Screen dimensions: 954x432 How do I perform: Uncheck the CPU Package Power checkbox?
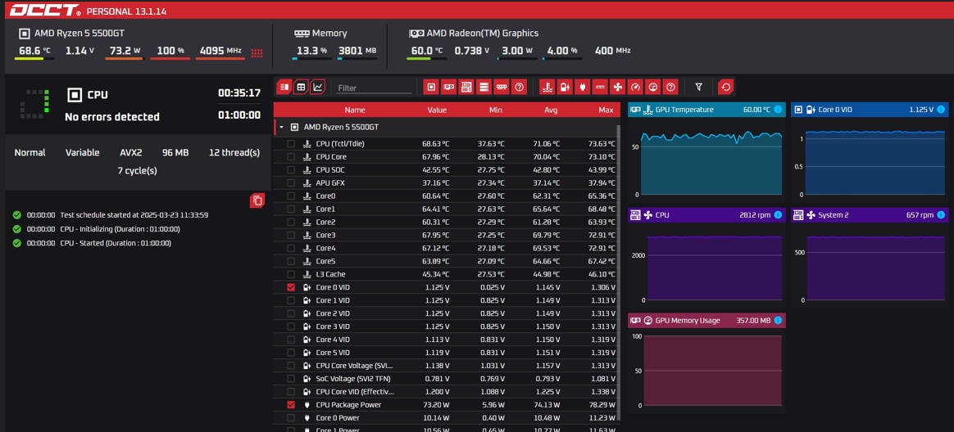[291, 405]
